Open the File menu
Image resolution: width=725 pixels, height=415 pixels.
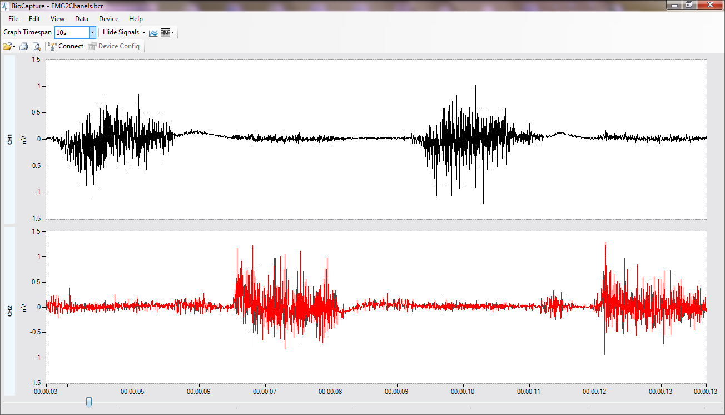coord(13,19)
